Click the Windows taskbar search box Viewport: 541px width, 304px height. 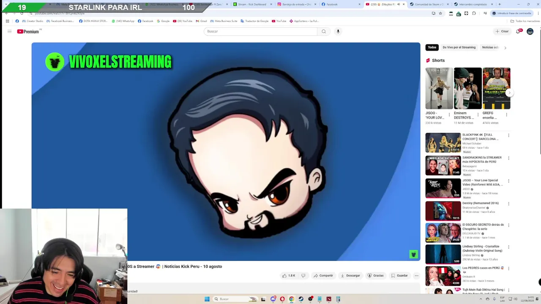235,299
